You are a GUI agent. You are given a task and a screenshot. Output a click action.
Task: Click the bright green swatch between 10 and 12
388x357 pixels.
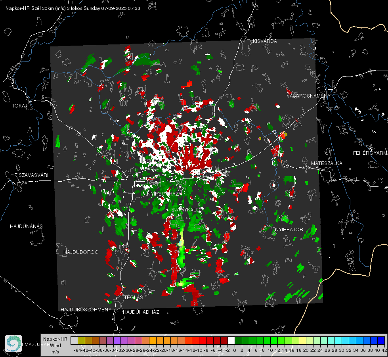274,340
